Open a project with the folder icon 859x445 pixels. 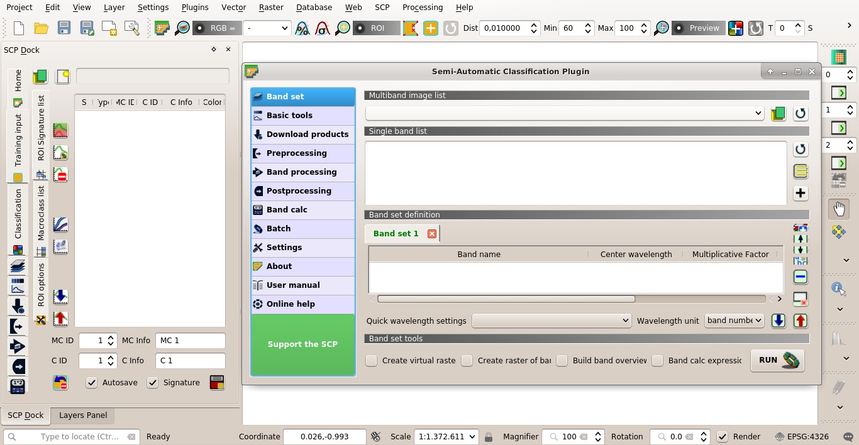[42, 28]
